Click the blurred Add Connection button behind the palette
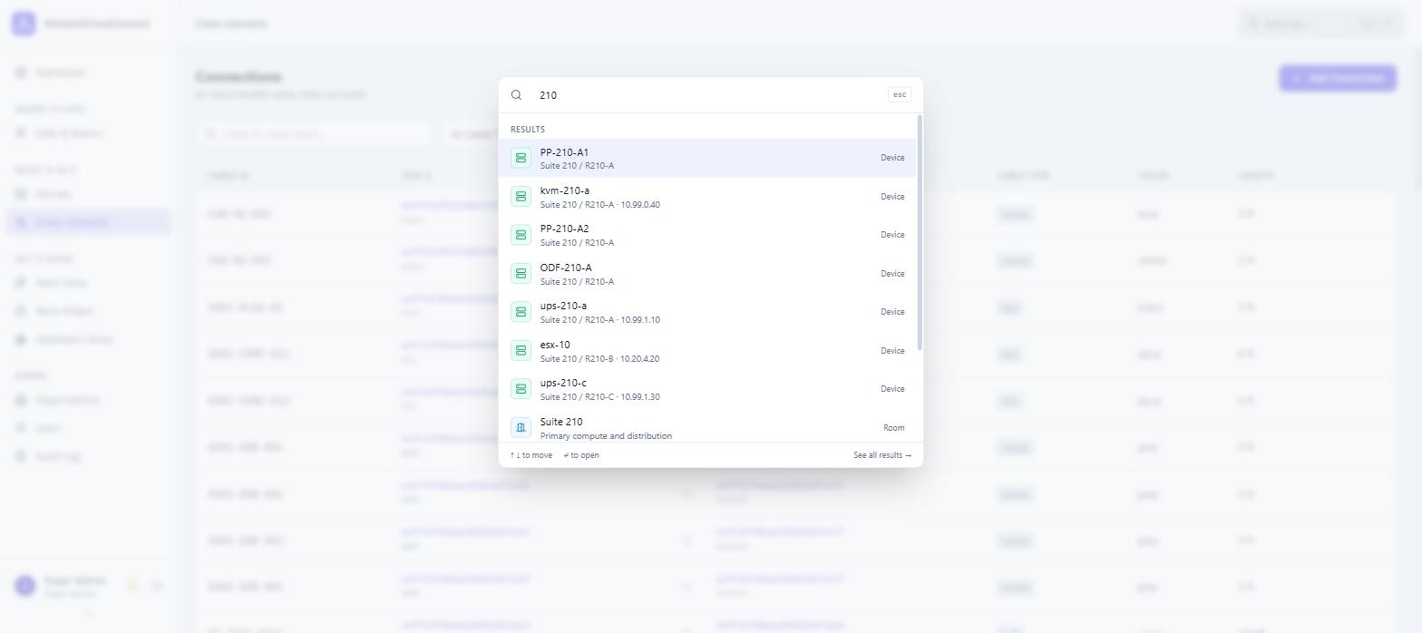The image size is (1422, 633). click(1338, 78)
